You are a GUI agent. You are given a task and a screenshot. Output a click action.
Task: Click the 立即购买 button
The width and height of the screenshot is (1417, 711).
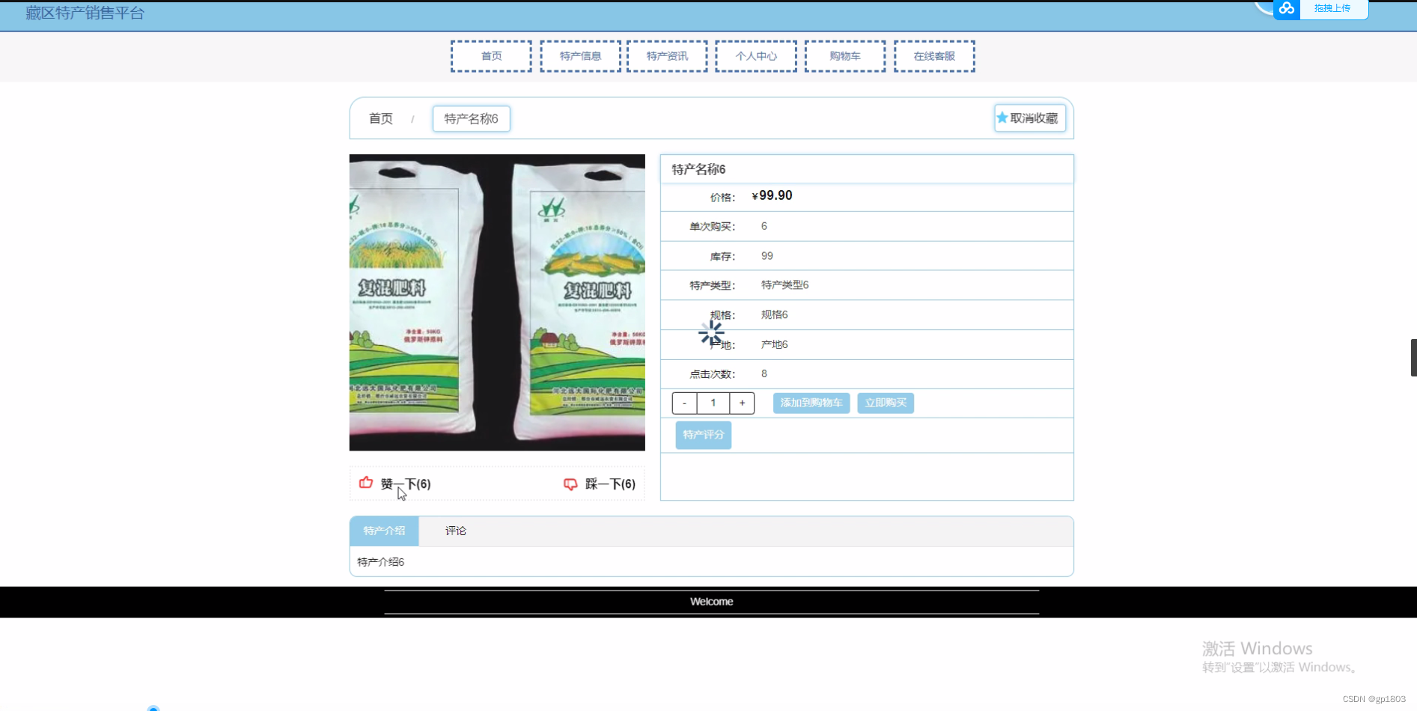(x=885, y=403)
